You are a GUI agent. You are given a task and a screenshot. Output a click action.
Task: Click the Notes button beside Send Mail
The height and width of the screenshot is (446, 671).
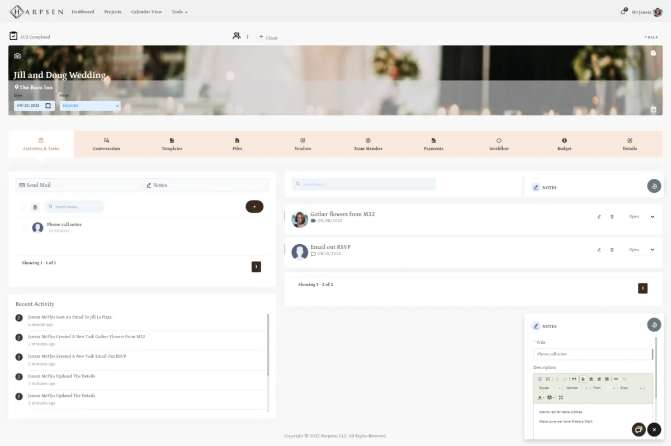(x=206, y=185)
